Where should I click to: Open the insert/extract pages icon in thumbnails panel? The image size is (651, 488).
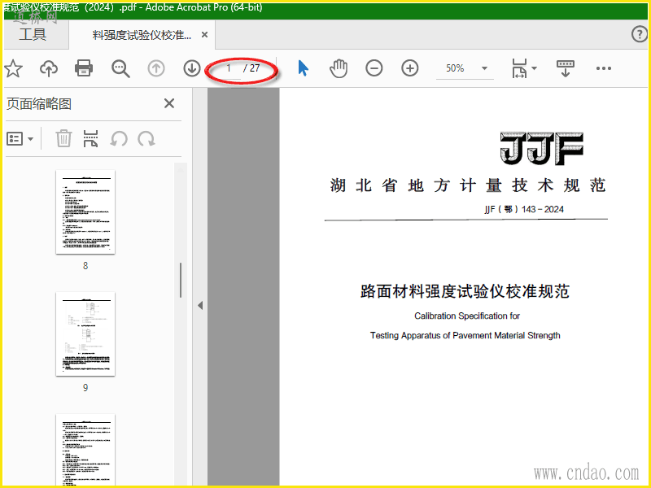(x=90, y=138)
